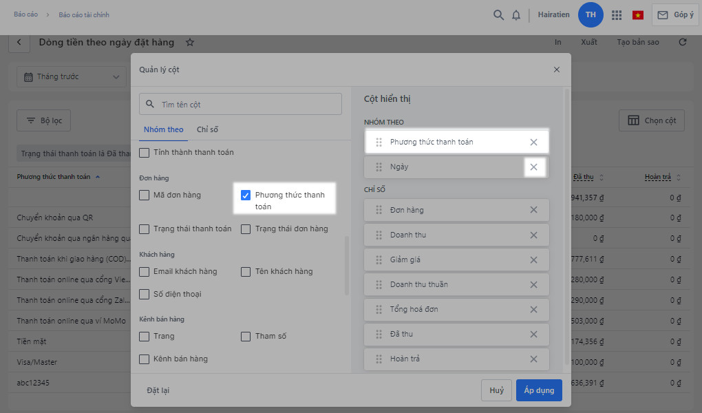Select the Nhóm theo tab
702x413 pixels.
[164, 129]
